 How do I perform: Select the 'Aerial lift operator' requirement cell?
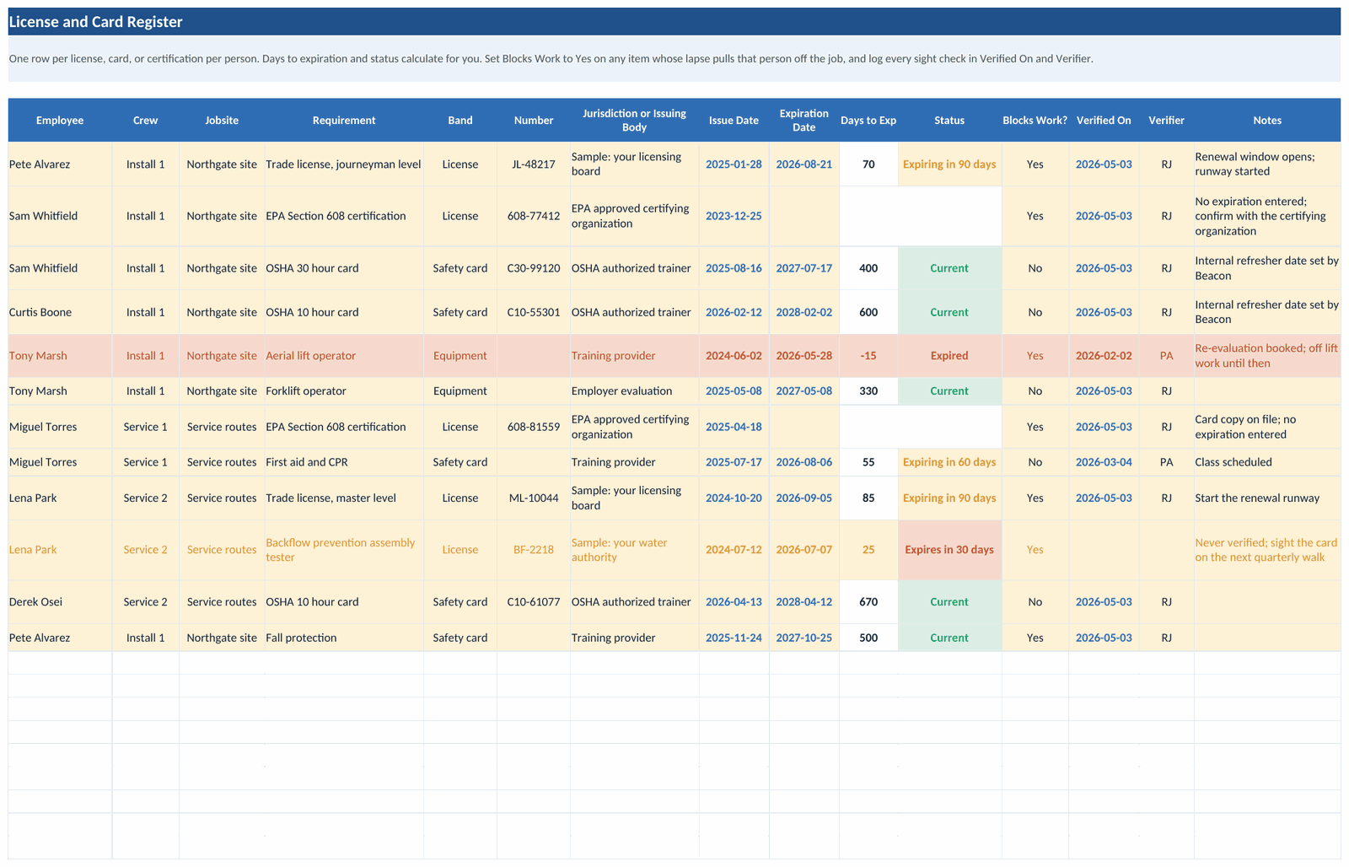click(344, 356)
